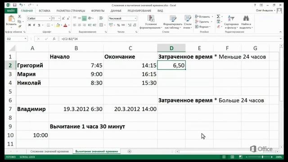Toggle bold Ж formatting

[29, 25]
